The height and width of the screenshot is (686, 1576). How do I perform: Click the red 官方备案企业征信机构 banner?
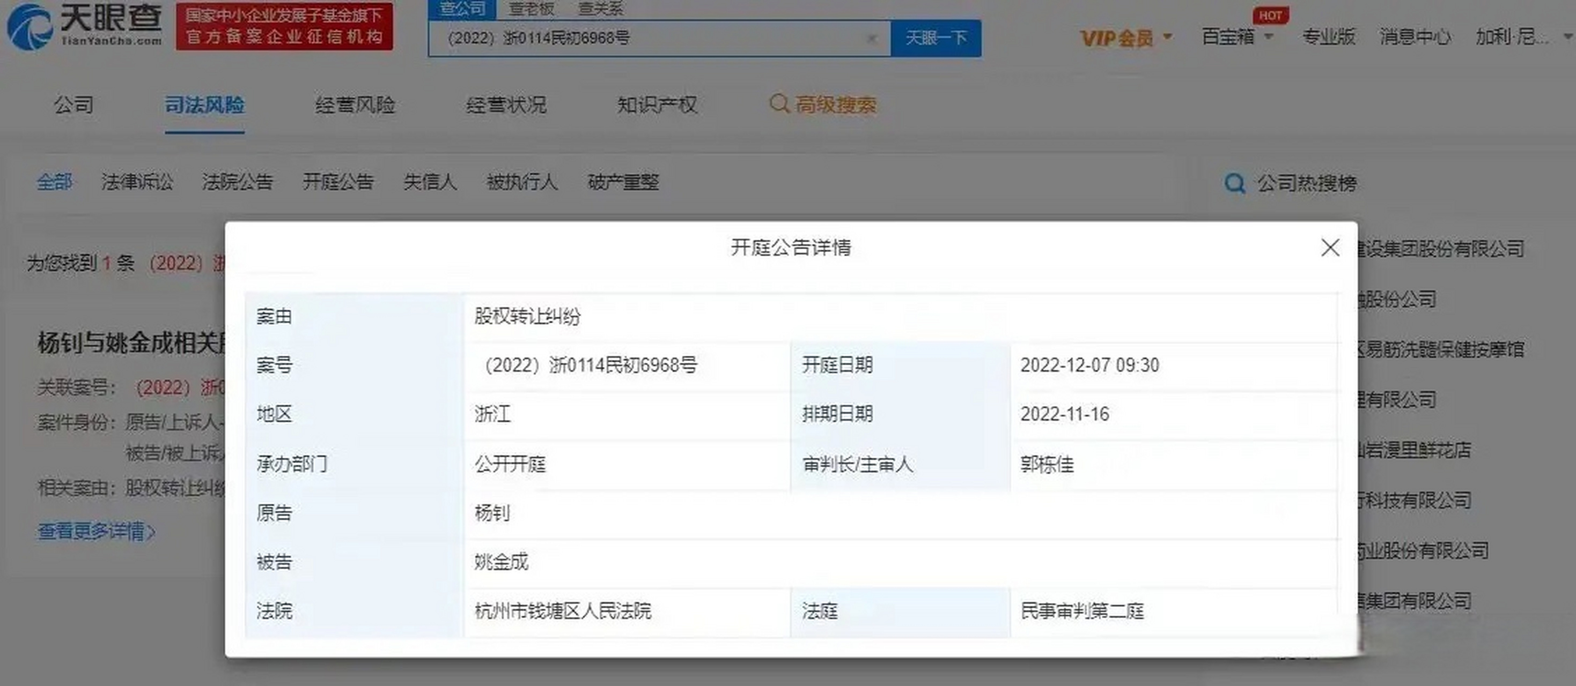click(x=284, y=26)
